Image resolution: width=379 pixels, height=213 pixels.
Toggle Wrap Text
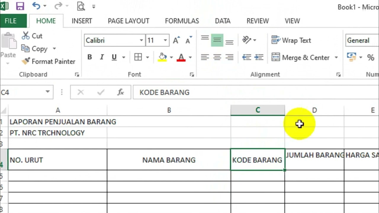pyautogui.click(x=291, y=41)
